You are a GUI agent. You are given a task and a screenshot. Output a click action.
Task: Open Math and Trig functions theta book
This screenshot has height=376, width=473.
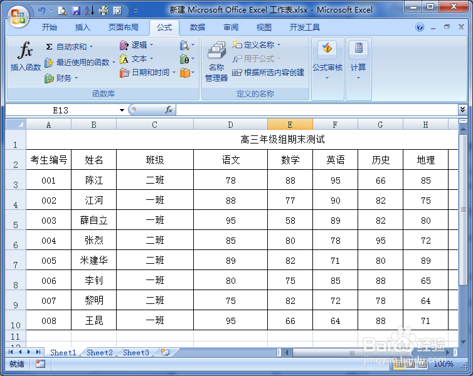[x=184, y=59]
